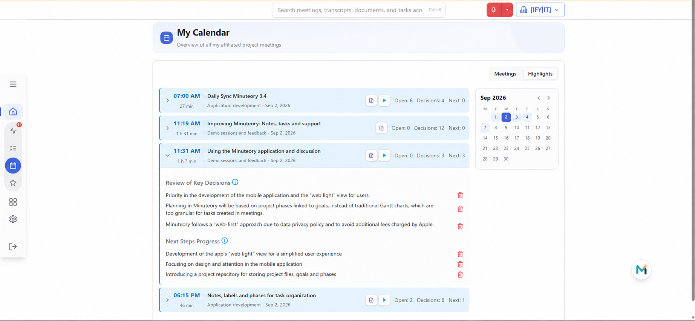Open the Minuteory assistant floating M button

point(641,270)
